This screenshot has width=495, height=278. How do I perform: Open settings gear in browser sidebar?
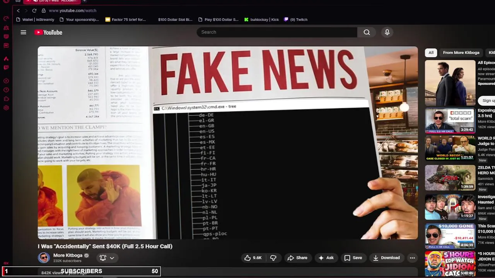coord(6,108)
